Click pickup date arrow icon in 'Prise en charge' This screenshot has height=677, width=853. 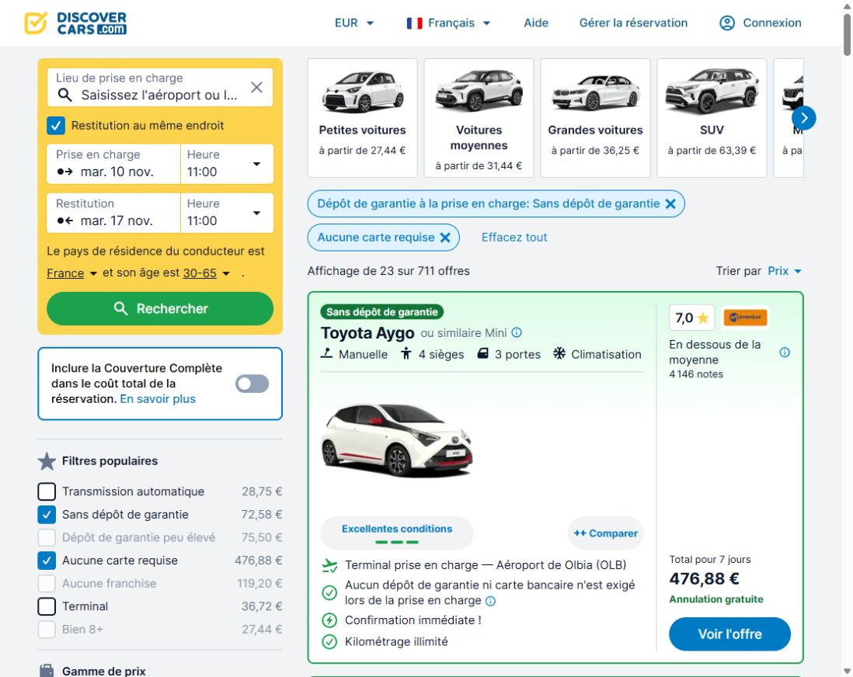[x=65, y=172]
